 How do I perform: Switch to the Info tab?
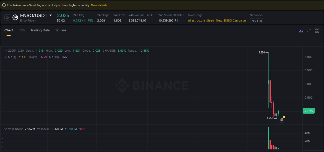click(22, 30)
